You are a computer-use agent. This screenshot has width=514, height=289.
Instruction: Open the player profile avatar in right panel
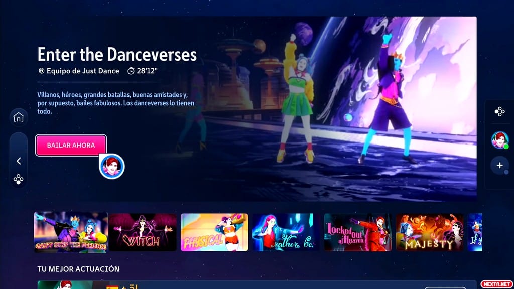coord(499,139)
